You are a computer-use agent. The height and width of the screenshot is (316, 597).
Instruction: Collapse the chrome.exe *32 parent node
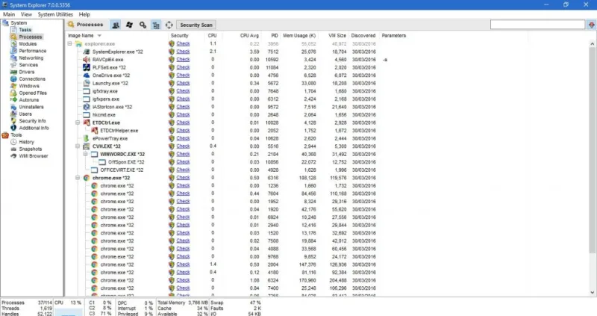pyautogui.click(x=78, y=178)
